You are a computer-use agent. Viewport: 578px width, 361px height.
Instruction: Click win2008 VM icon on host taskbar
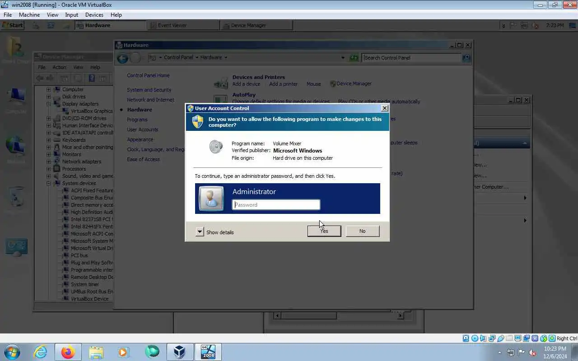point(208,352)
